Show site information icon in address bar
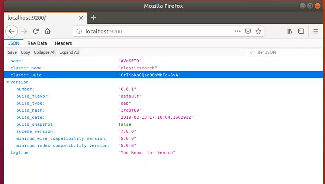The height and width of the screenshot is (184, 325). tap(79, 31)
